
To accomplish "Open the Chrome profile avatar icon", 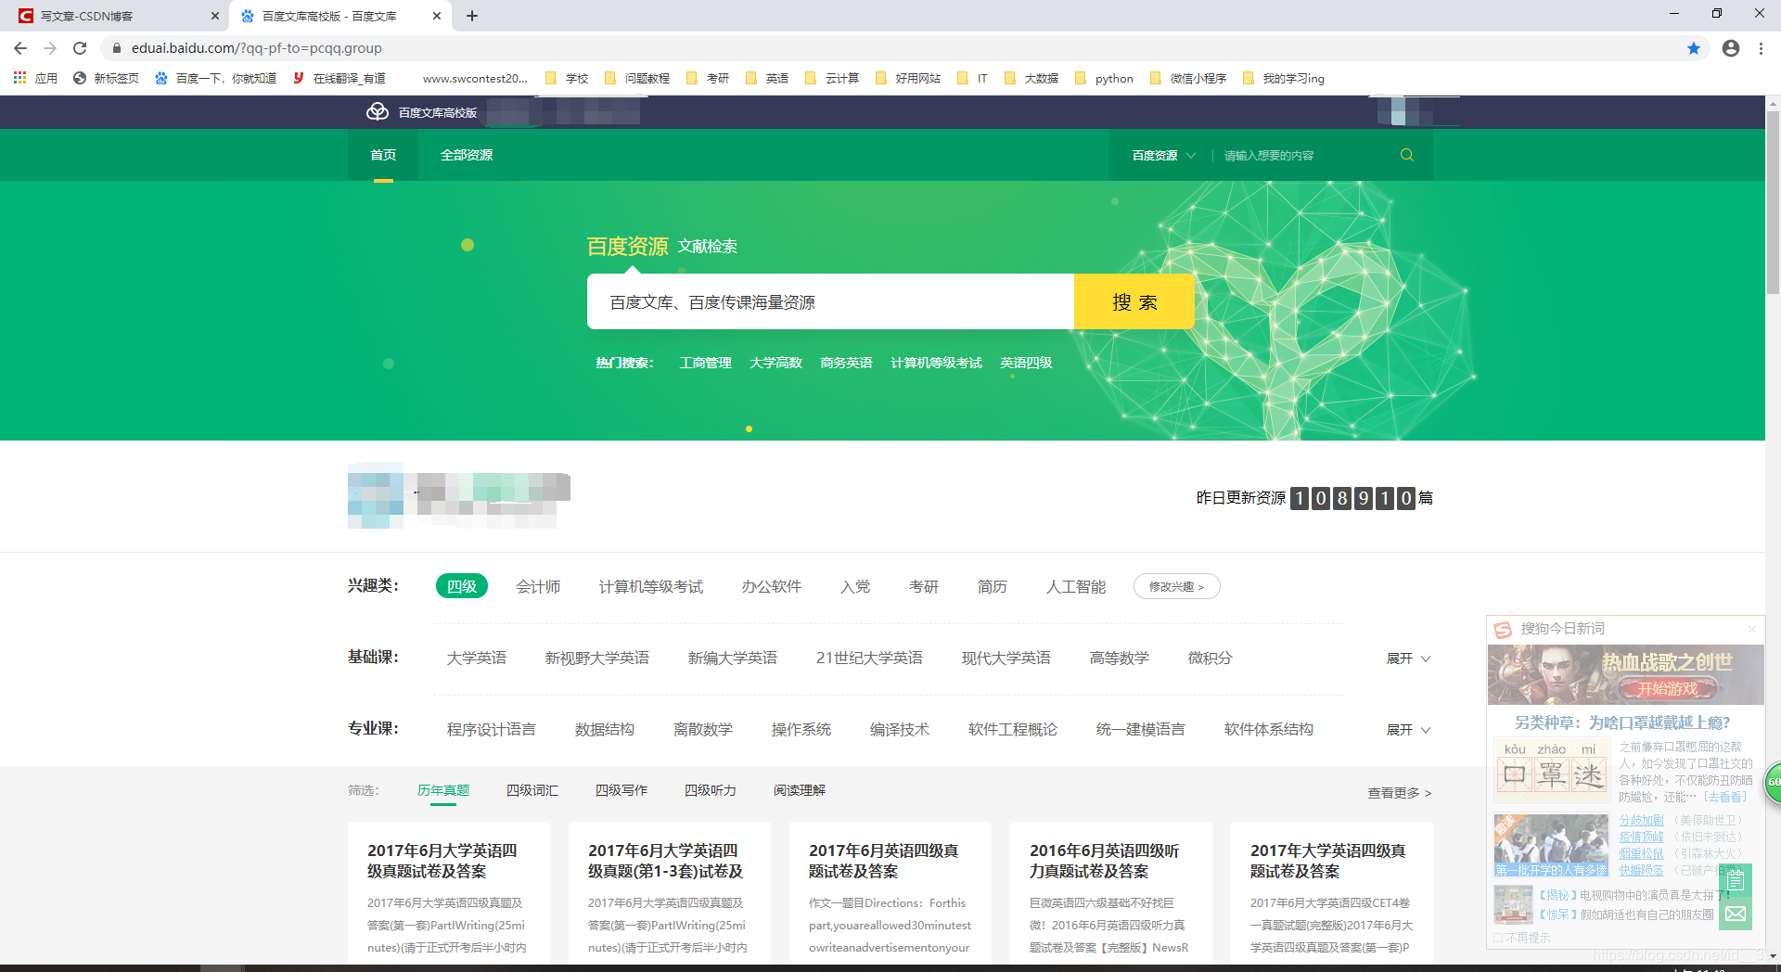I will point(1731,48).
